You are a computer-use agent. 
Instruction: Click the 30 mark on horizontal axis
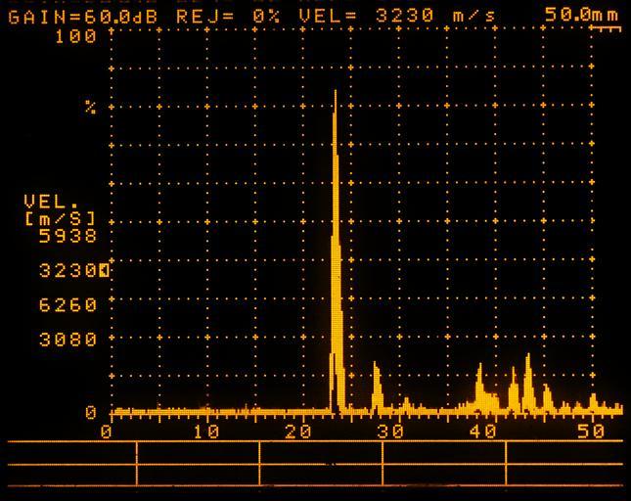[x=393, y=432]
